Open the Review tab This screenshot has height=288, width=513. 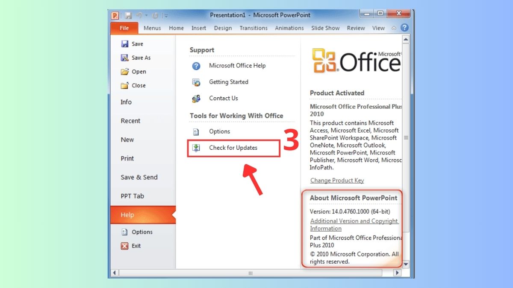pos(356,28)
